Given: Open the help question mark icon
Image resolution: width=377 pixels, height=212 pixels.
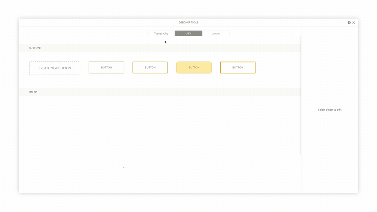Looking at the screenshot, I should point(349,23).
